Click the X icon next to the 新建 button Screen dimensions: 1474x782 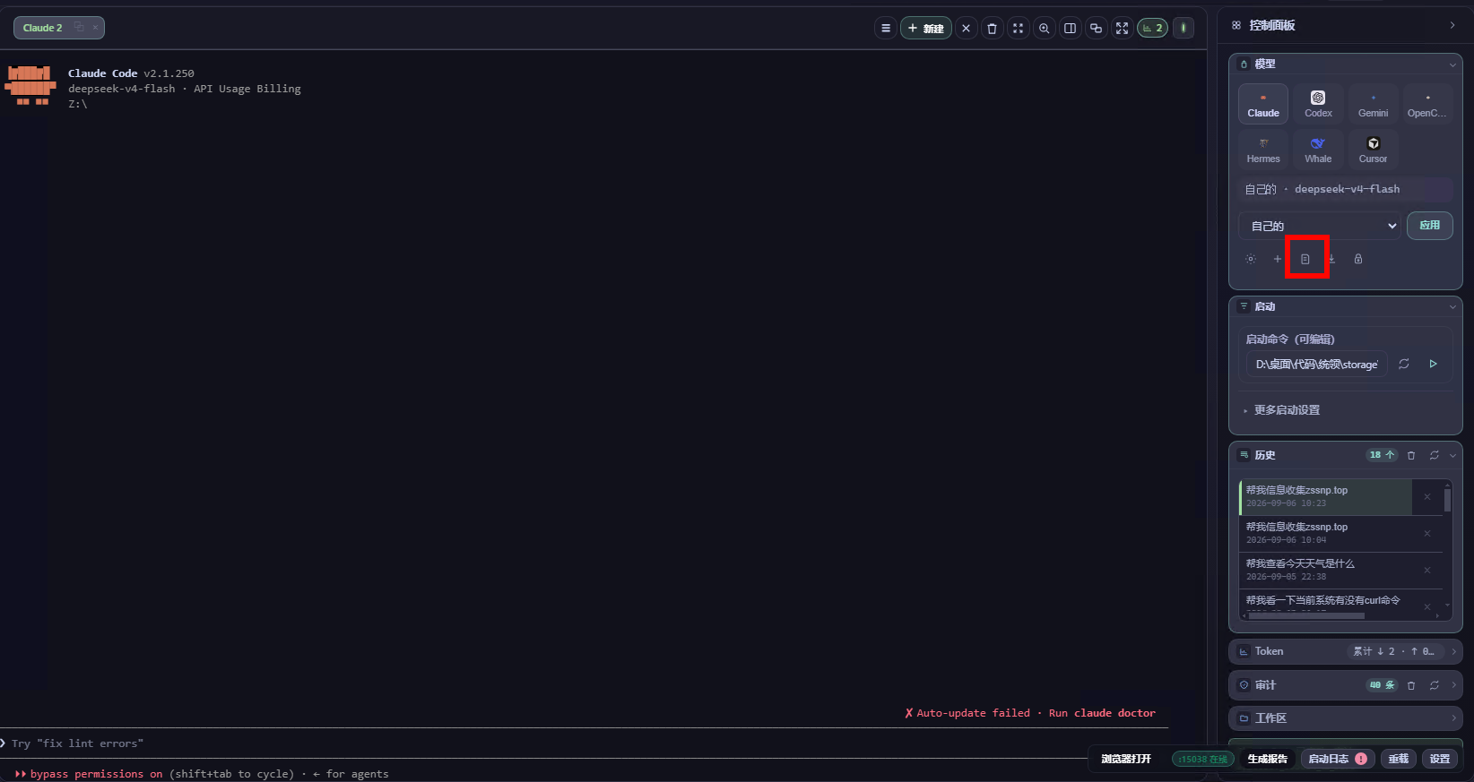tap(966, 28)
